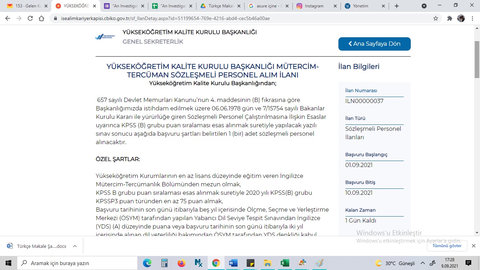Click the ÖZEL ŞARTLAR heading
This screenshot has width=480, height=270.
[118, 159]
